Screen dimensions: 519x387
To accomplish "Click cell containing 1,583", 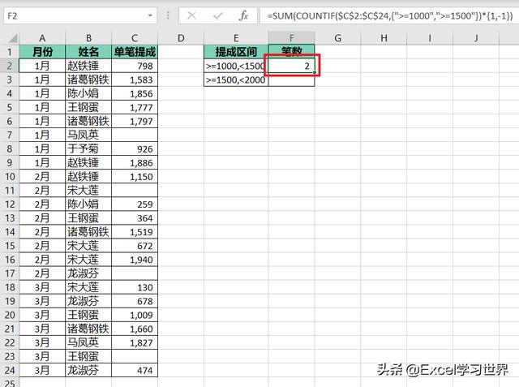I will [x=135, y=80].
